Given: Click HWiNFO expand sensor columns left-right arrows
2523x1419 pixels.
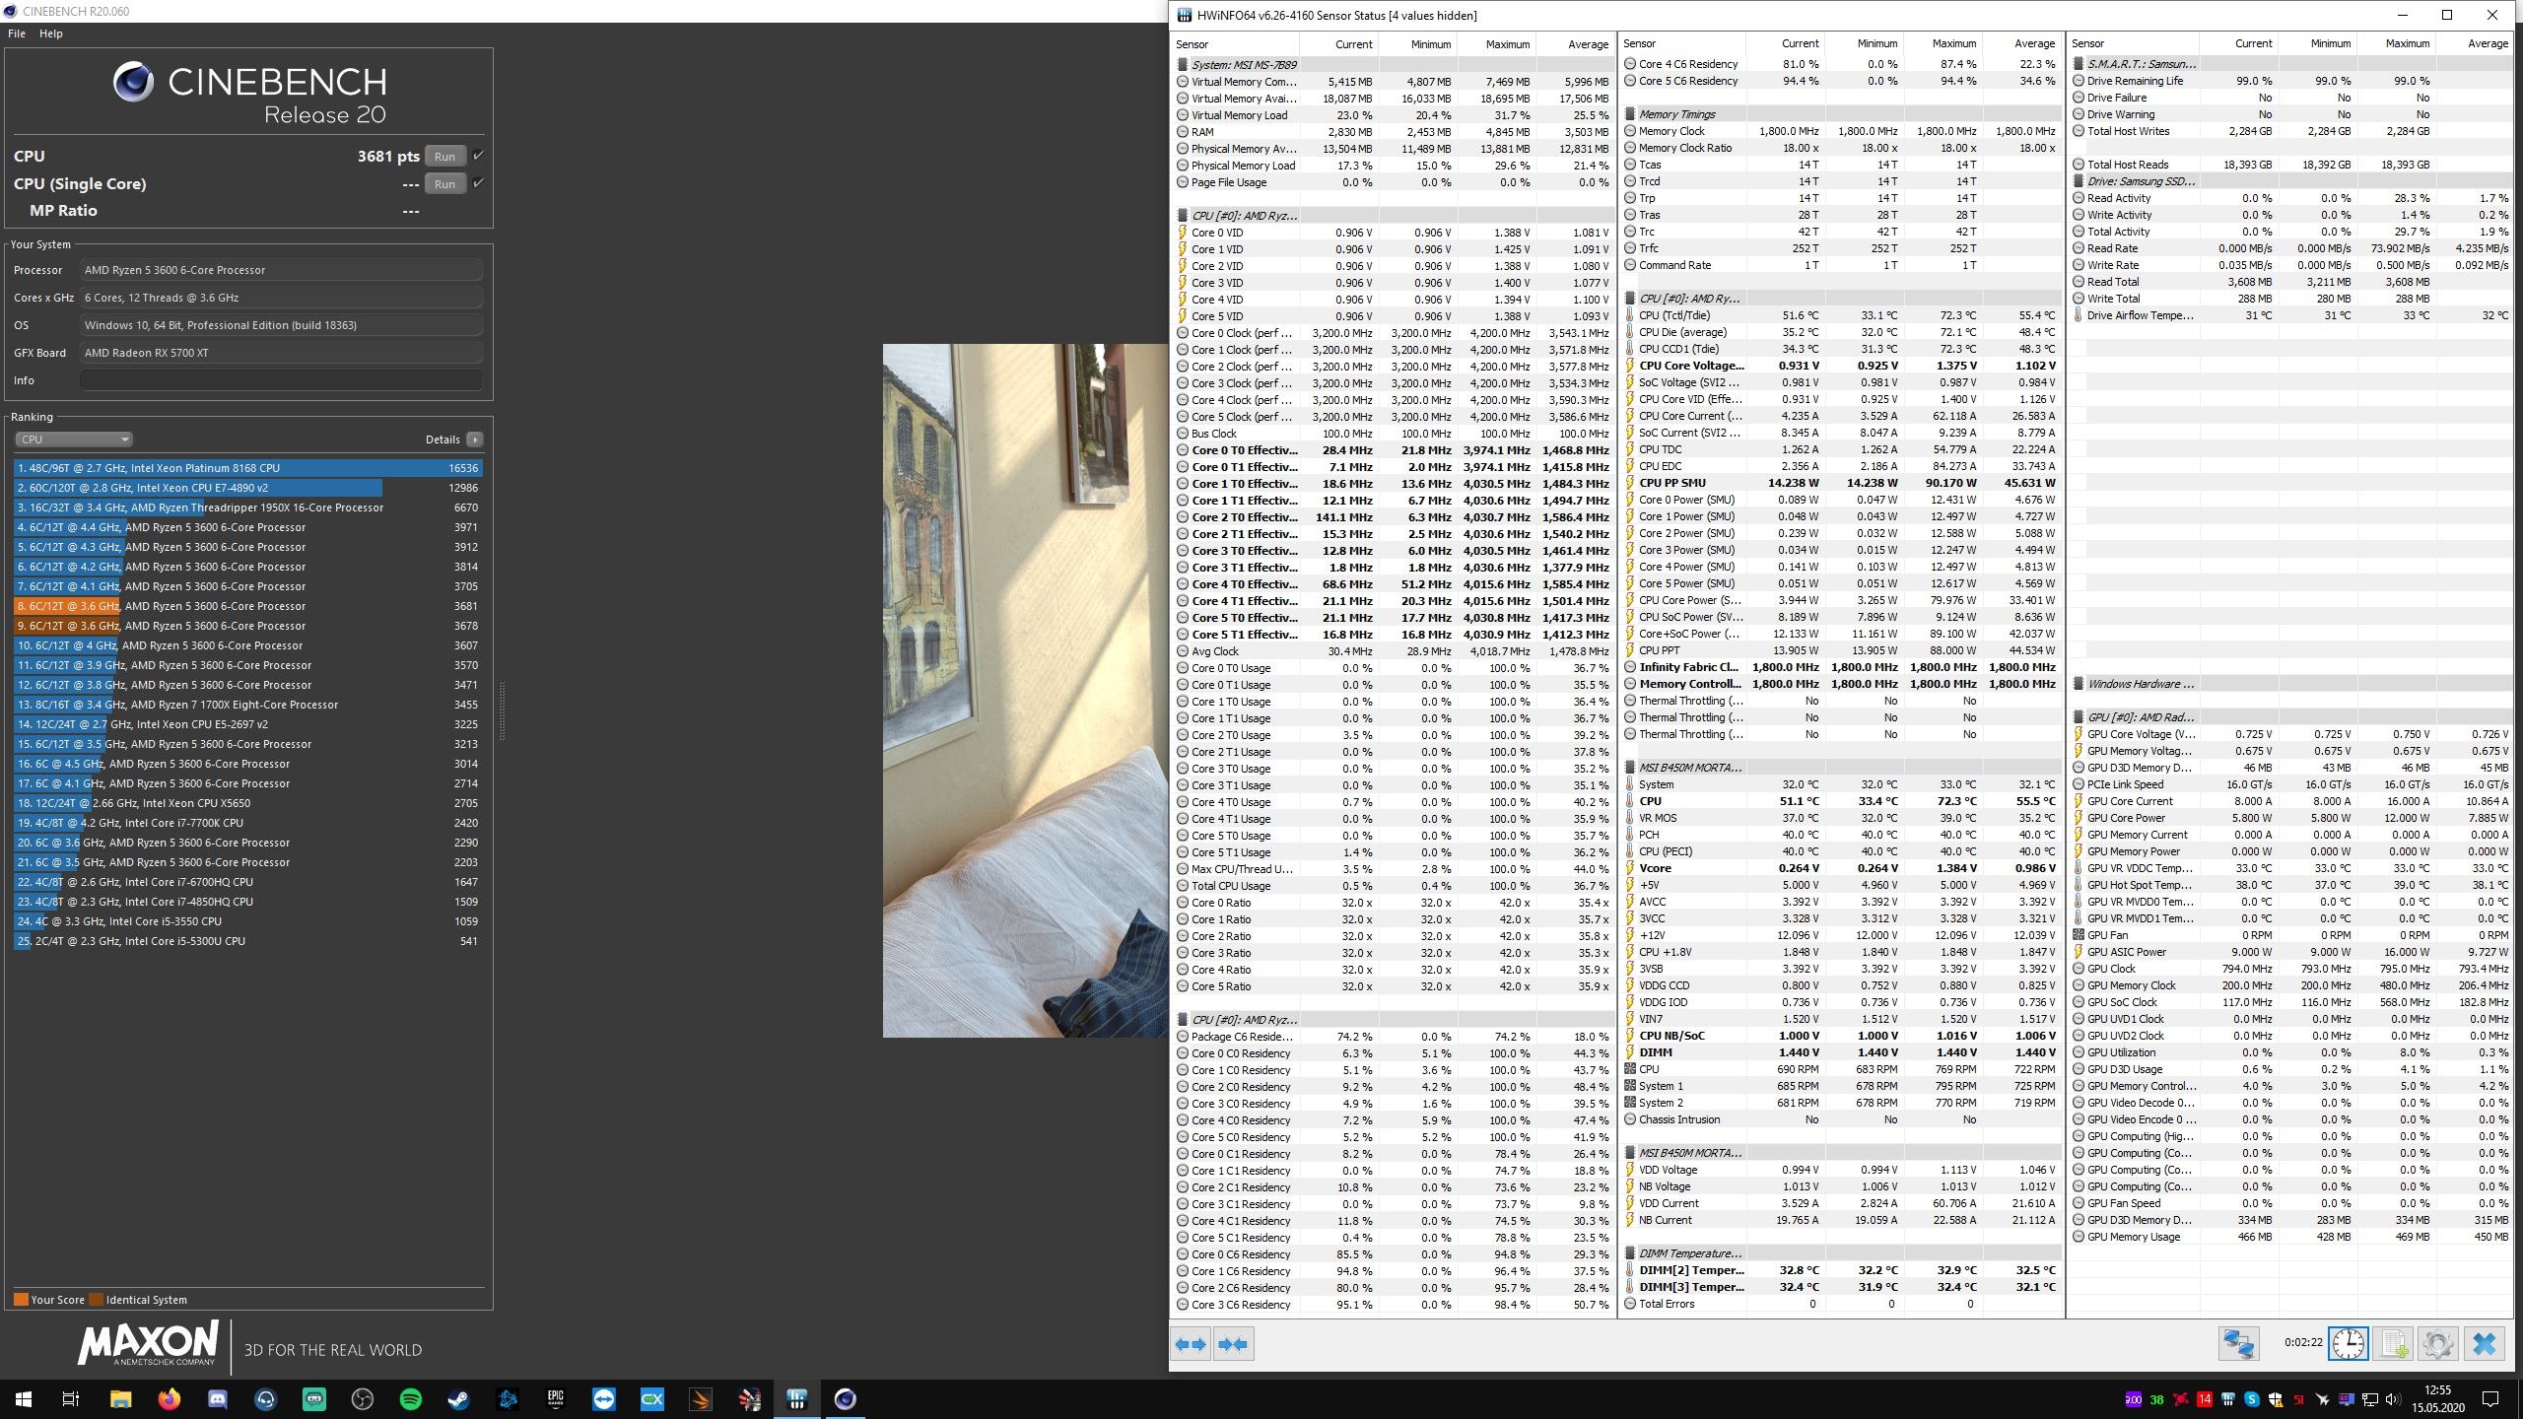Looking at the screenshot, I should [1191, 1344].
